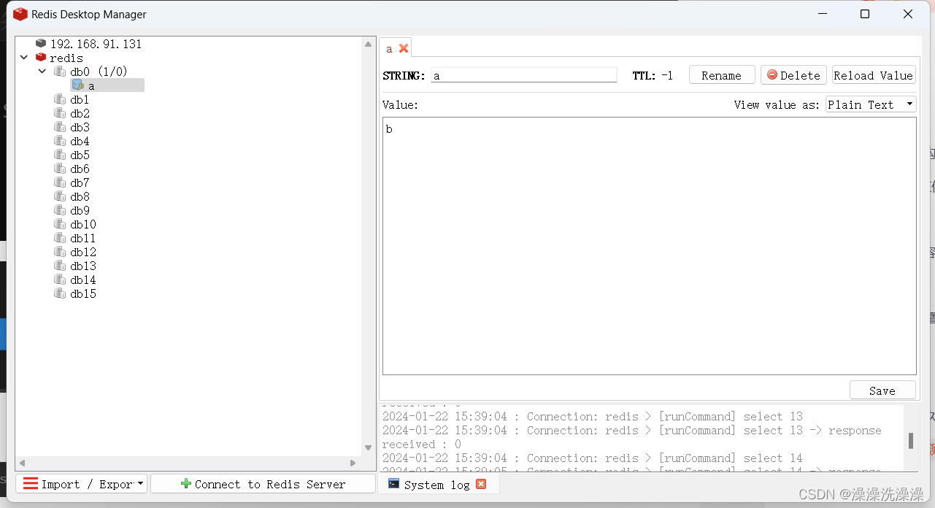
Task: Click the db0 database icon
Action: pos(60,72)
